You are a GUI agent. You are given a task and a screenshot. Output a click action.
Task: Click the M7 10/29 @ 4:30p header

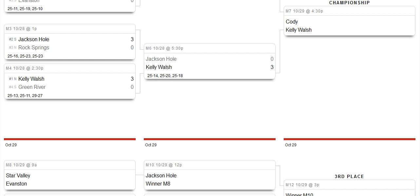click(304, 11)
